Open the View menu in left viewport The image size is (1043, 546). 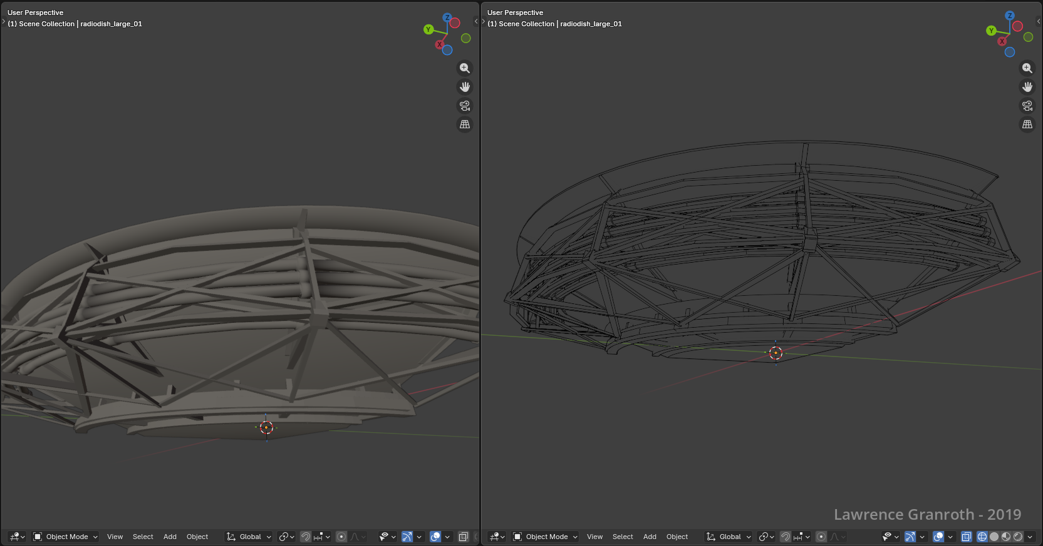115,537
